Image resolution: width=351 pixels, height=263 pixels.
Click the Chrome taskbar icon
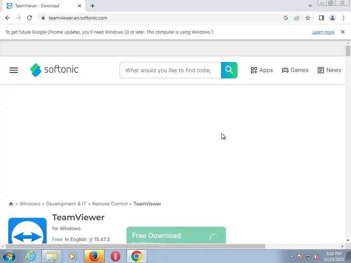(x=137, y=256)
